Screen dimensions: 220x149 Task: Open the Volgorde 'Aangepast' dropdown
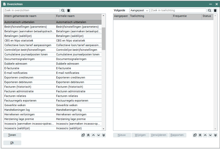[139, 11]
